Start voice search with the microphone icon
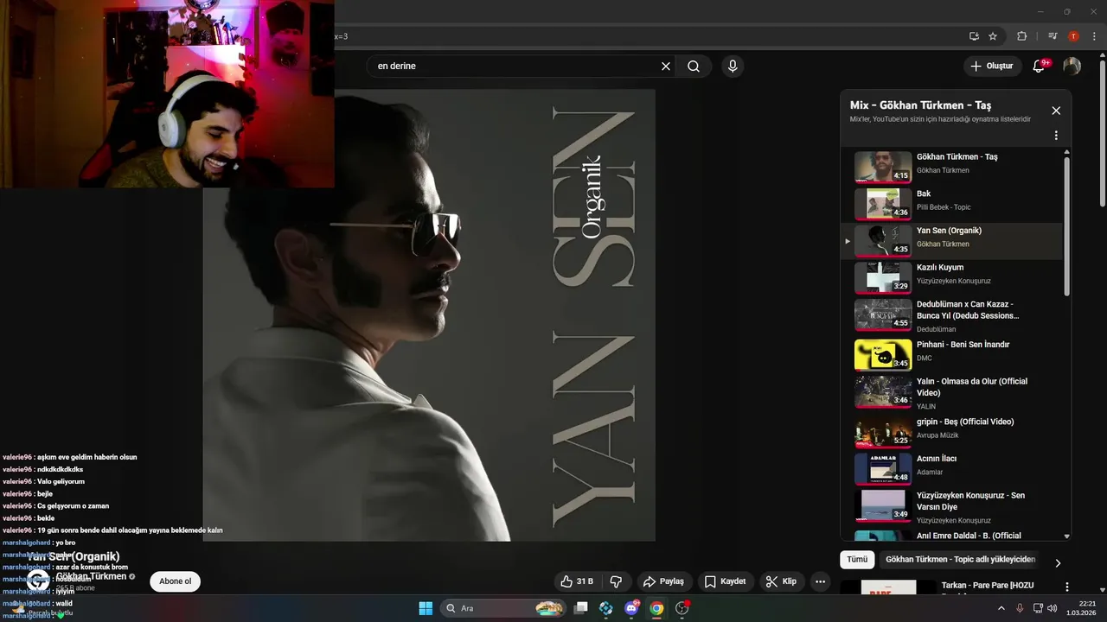This screenshot has width=1107, height=622. point(733,67)
